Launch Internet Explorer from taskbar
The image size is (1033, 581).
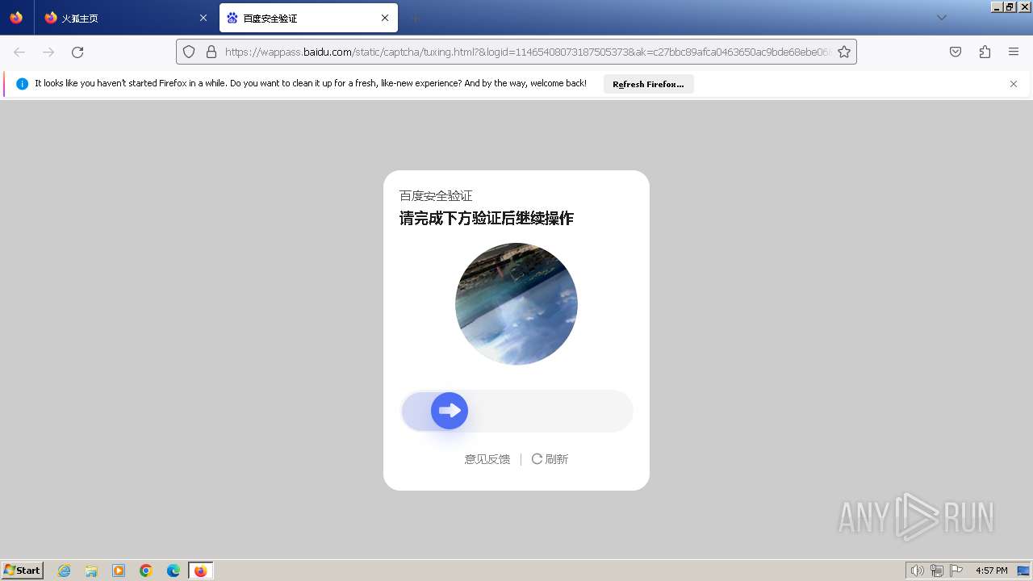pyautogui.click(x=65, y=571)
